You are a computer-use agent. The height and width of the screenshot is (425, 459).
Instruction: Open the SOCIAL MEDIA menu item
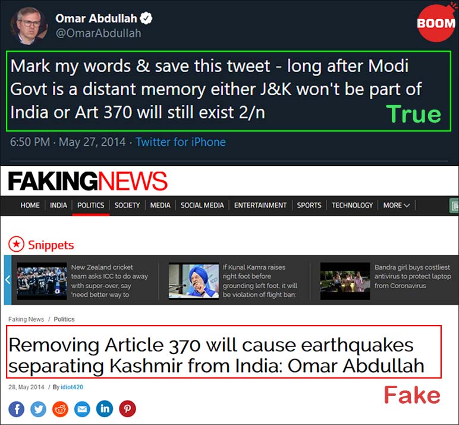point(202,205)
